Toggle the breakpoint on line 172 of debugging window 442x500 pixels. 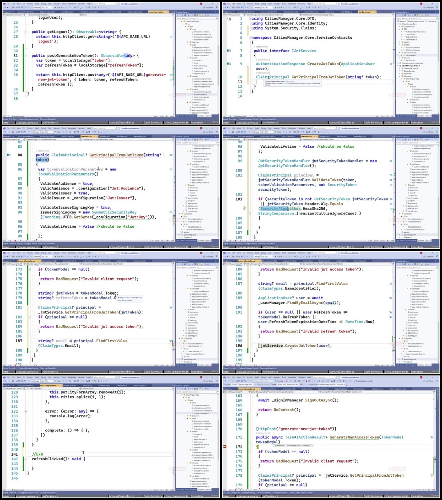point(224,446)
